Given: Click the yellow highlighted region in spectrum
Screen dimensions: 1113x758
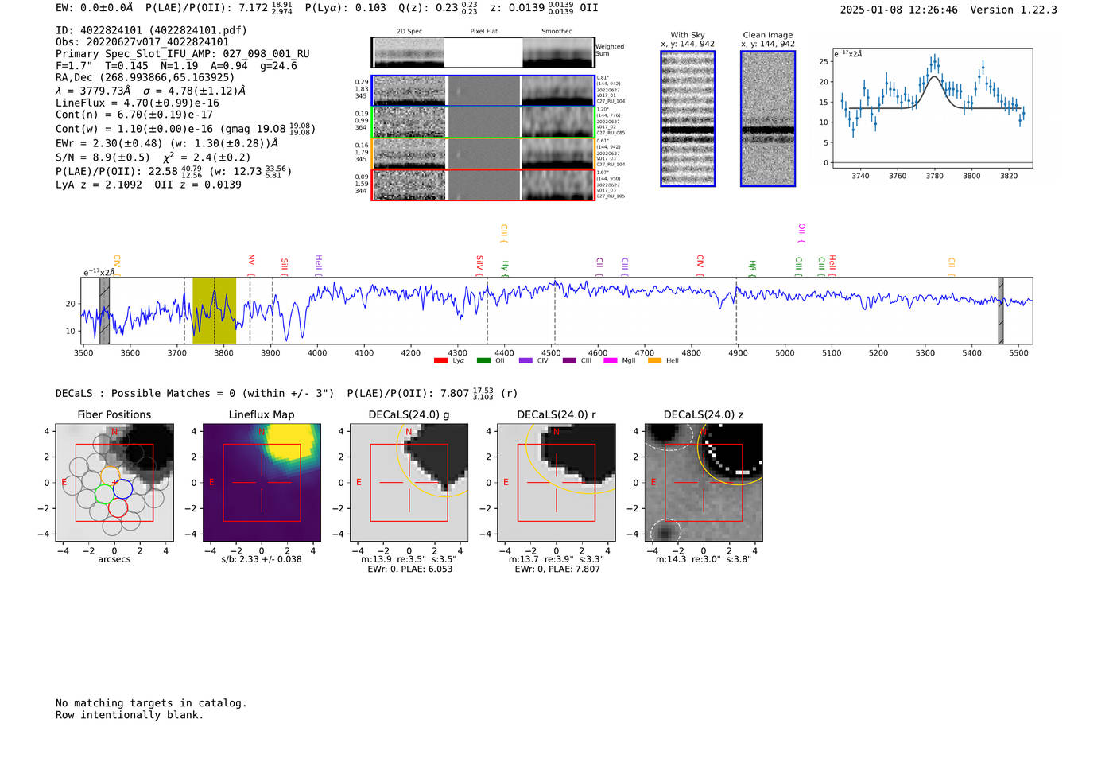Looking at the screenshot, I should click(x=214, y=310).
